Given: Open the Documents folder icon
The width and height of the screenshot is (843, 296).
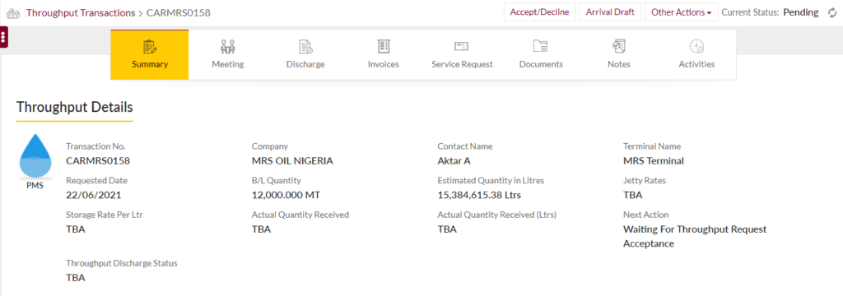Looking at the screenshot, I should point(540,47).
